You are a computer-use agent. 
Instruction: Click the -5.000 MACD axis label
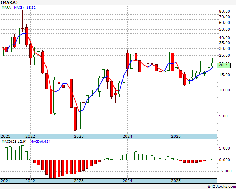pos(225,171)
